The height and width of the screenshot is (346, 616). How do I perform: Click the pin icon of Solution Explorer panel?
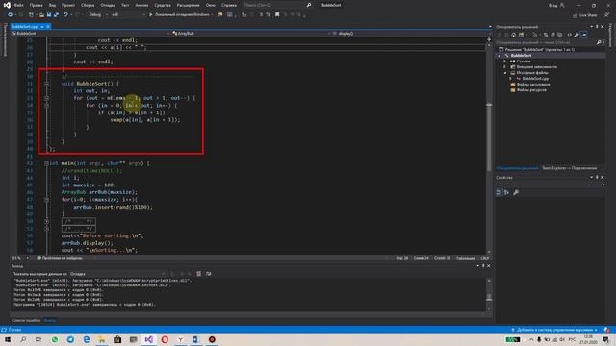pos(597,27)
